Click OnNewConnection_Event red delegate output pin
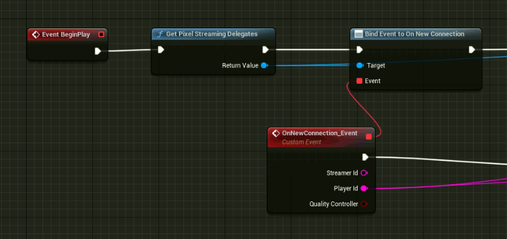Screen dimensions: 507x239 coord(369,137)
